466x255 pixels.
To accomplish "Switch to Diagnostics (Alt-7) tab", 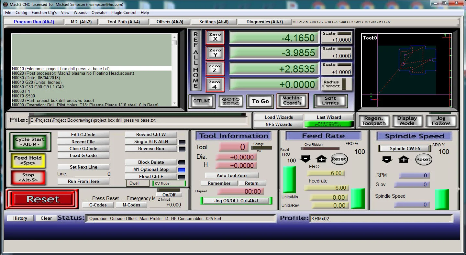I will 265,22.
